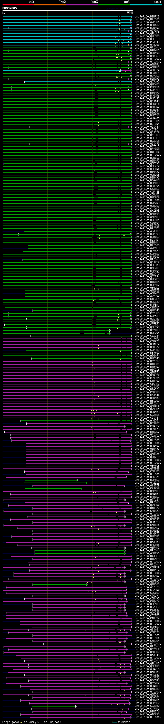
Task: Select the UniRef100_B4KER1 label
Action: click(x=147, y=537)
